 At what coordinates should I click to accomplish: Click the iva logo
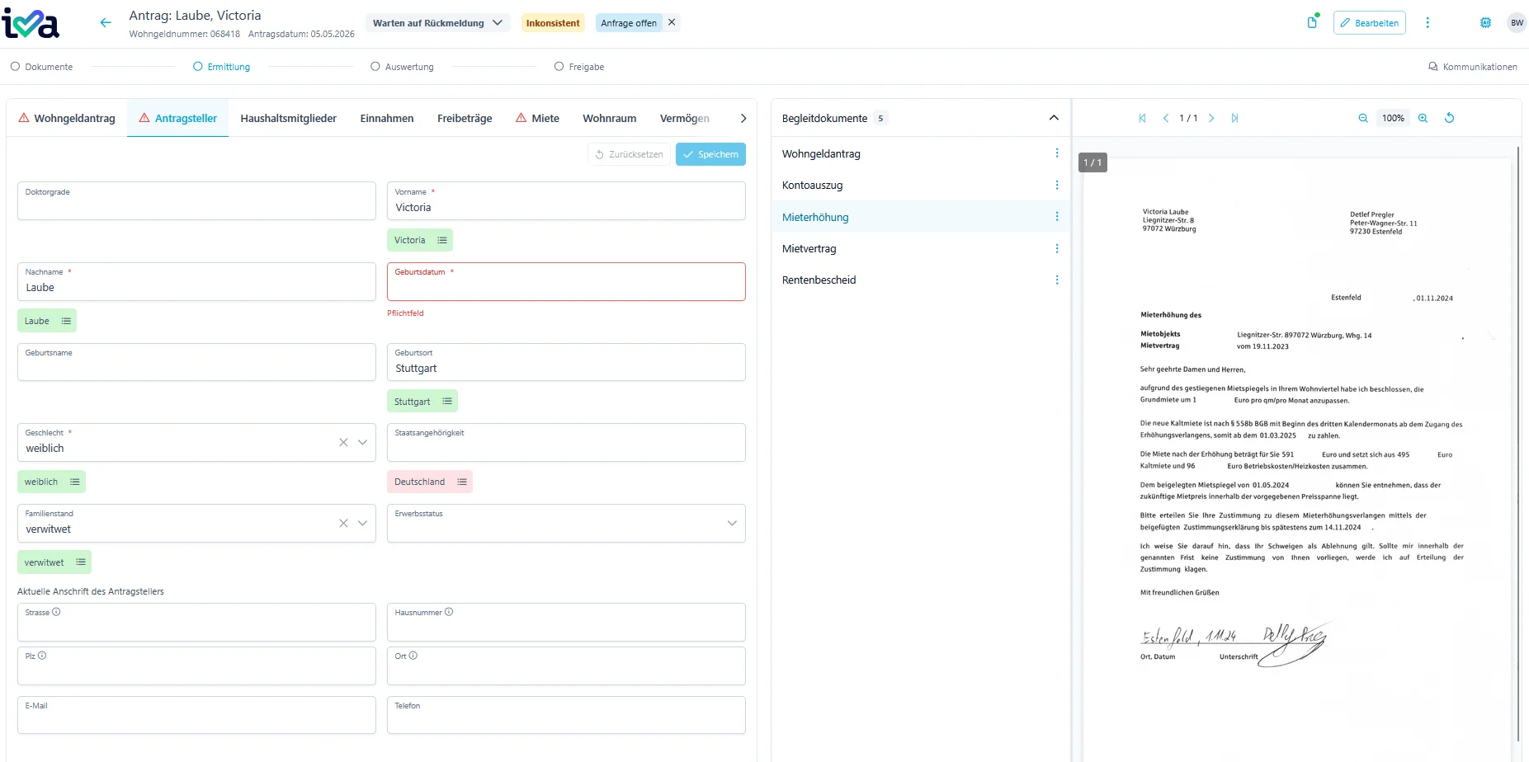coord(31,23)
